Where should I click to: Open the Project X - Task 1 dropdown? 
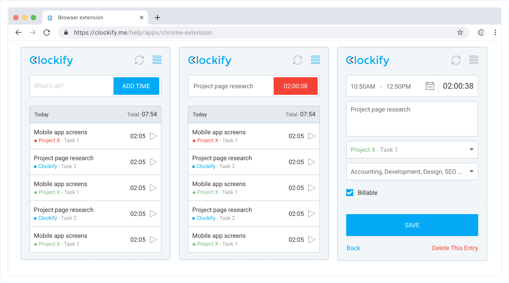(x=412, y=150)
